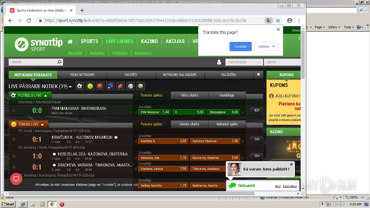370x208 pixels.
Task: Favorite the PSM Makassar - Bhayangkara match star
Action: [14, 110]
